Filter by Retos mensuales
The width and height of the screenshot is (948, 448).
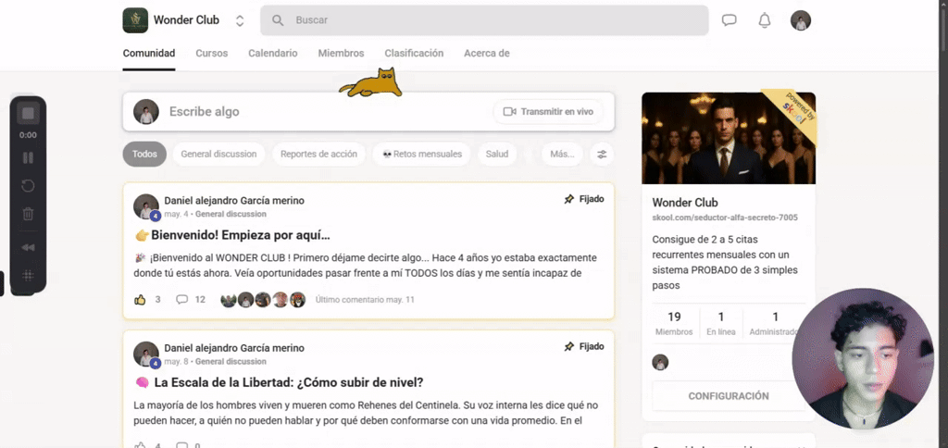pyautogui.click(x=422, y=155)
